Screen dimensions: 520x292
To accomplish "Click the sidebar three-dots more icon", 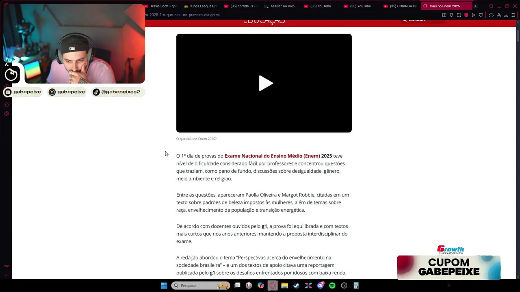I will 6,275.
